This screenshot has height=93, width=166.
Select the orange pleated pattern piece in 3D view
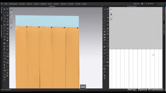click(47, 57)
